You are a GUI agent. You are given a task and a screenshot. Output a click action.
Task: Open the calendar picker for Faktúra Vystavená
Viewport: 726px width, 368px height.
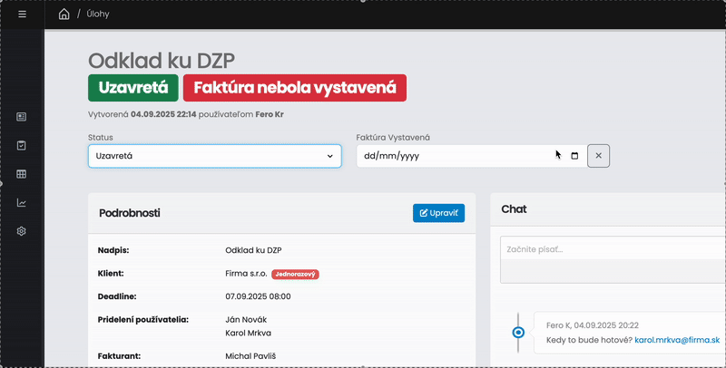pos(574,156)
